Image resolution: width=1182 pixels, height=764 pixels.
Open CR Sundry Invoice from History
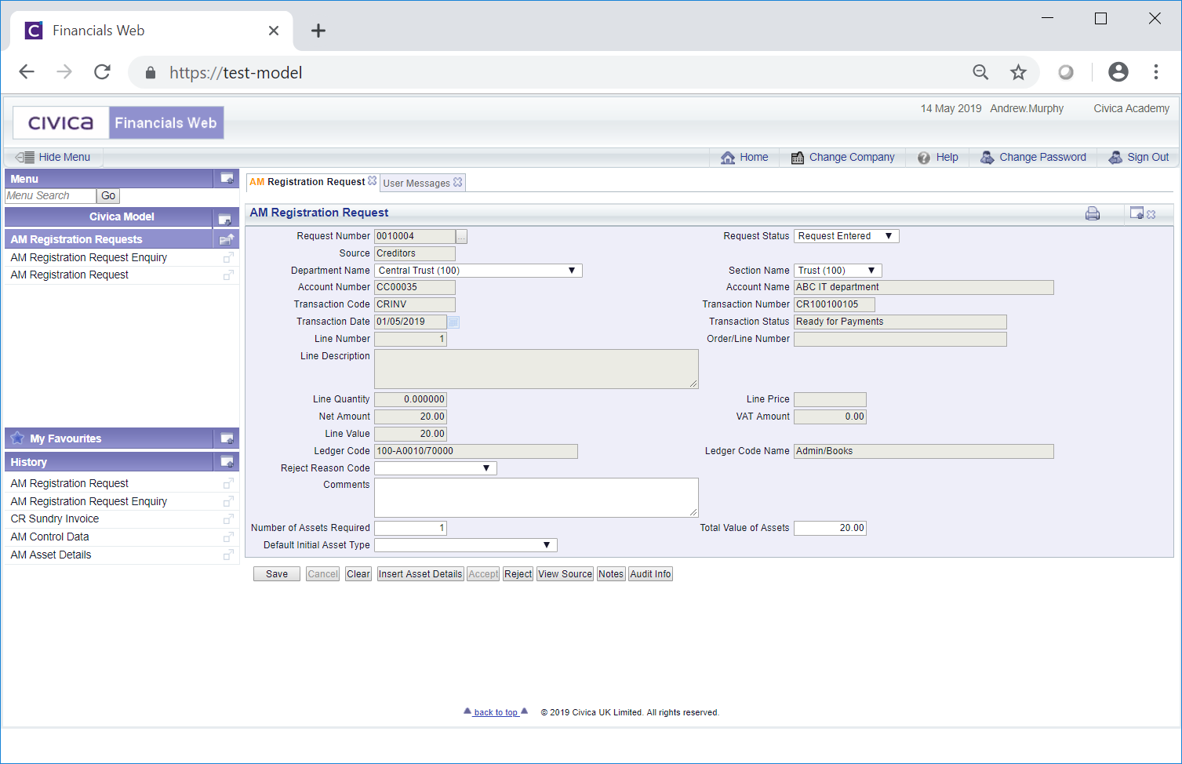click(55, 519)
